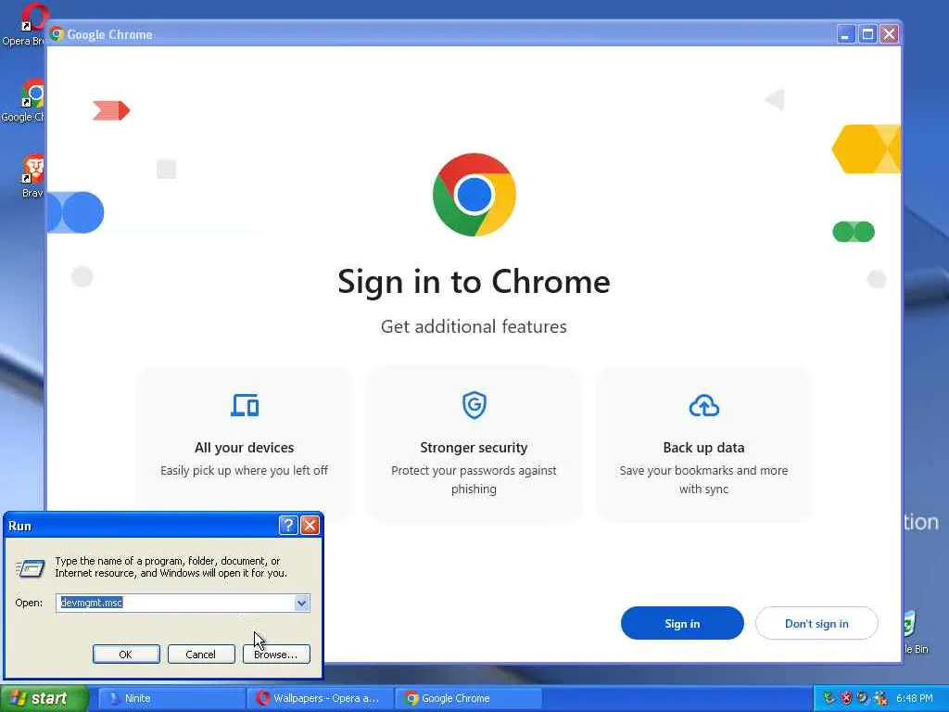Screen dimensions: 949x712
Task: Click the red shield security alert tray icon
Action: [x=846, y=698]
